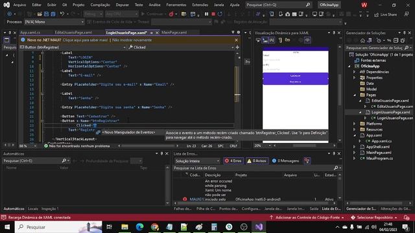
Task: Open the Depurar menu
Action: tap(122, 5)
